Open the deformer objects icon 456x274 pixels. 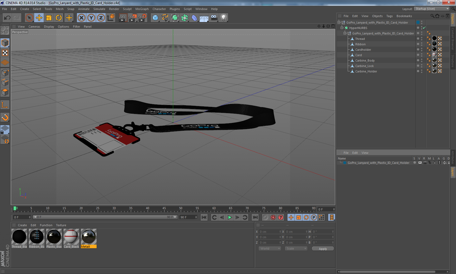pyautogui.click(x=194, y=18)
